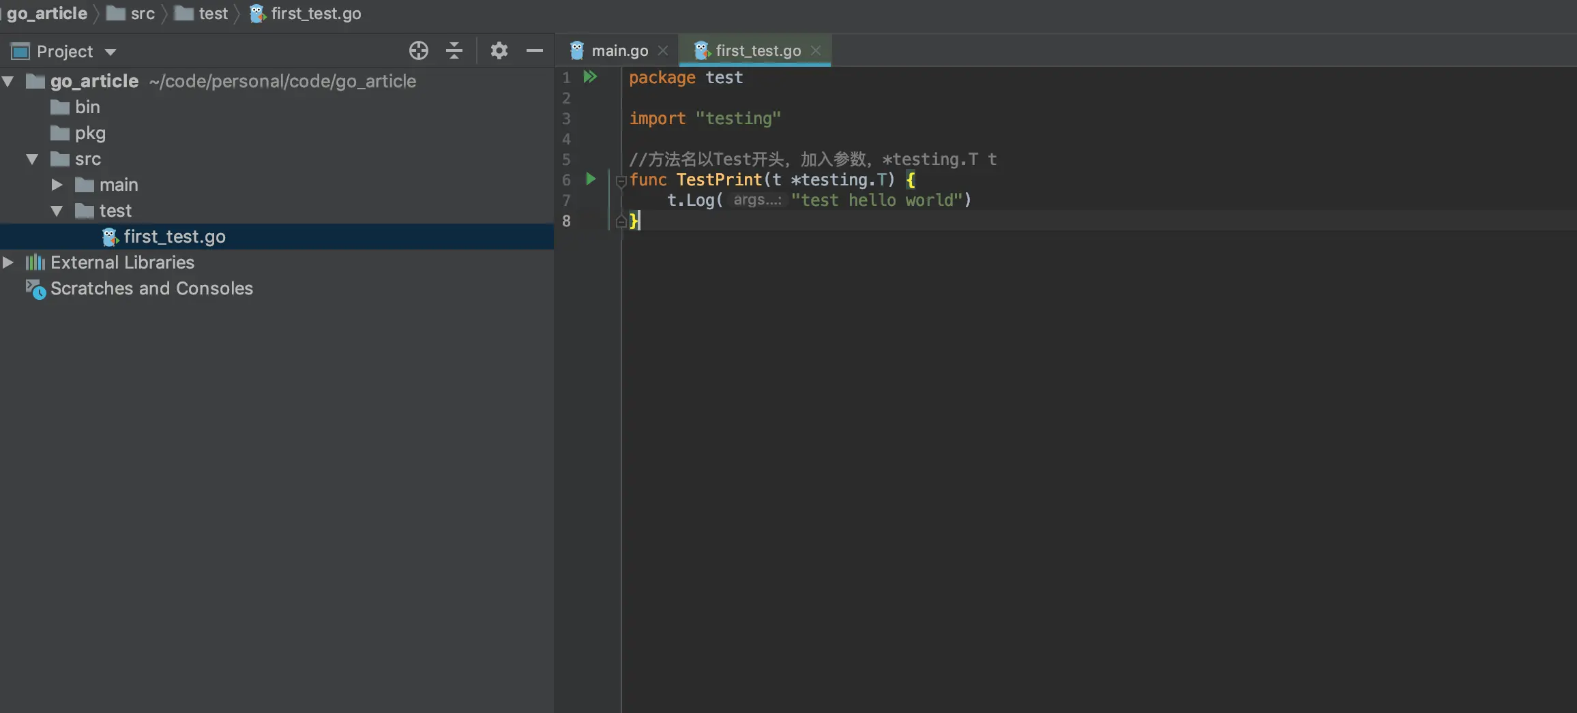The height and width of the screenshot is (713, 1577).
Task: Expand the External Libraries node
Action: 8,262
